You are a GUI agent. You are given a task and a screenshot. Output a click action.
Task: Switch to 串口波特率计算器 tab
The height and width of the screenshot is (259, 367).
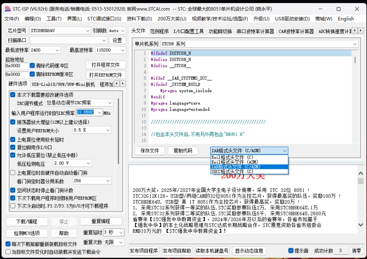[255, 31]
